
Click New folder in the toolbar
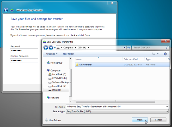(x=68, y=54)
